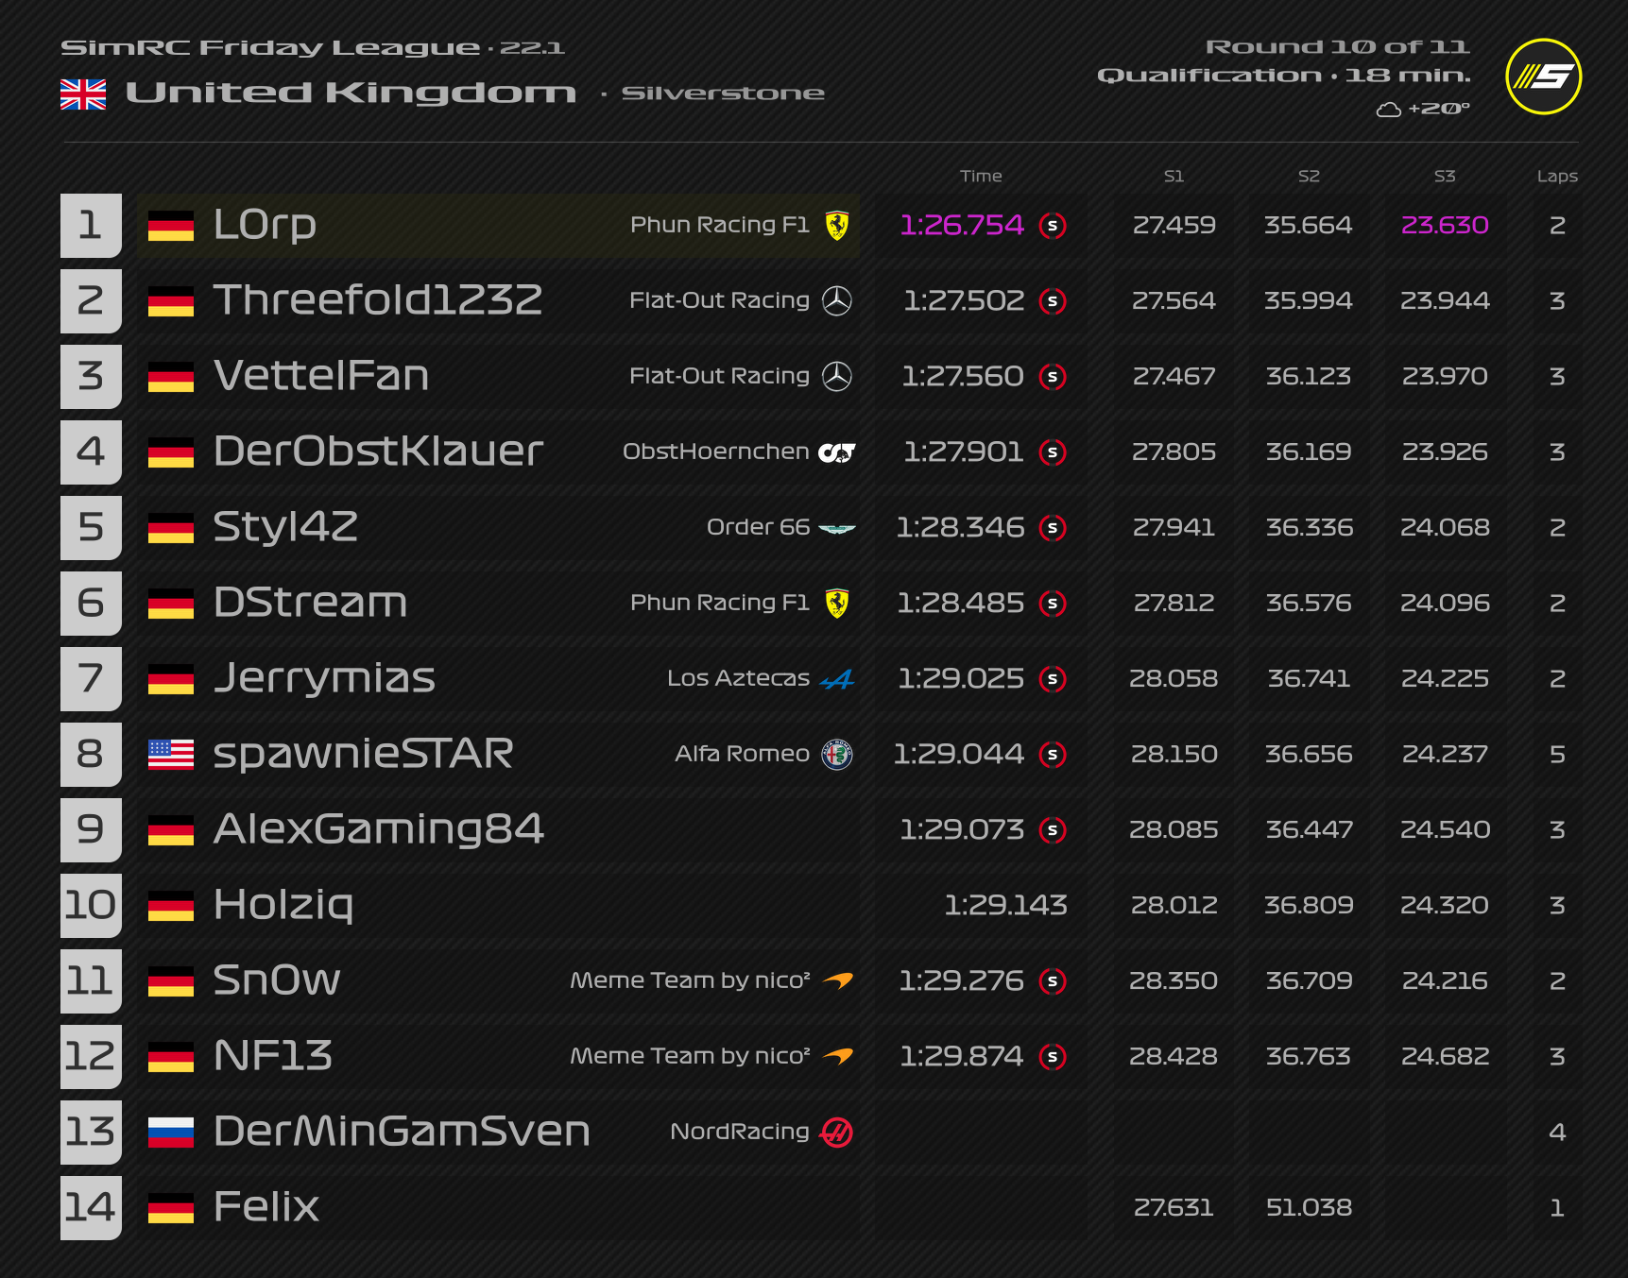Click the Alpine logo beside Los Aztecas
Image resolution: width=1628 pixels, height=1278 pixels.
tap(837, 679)
